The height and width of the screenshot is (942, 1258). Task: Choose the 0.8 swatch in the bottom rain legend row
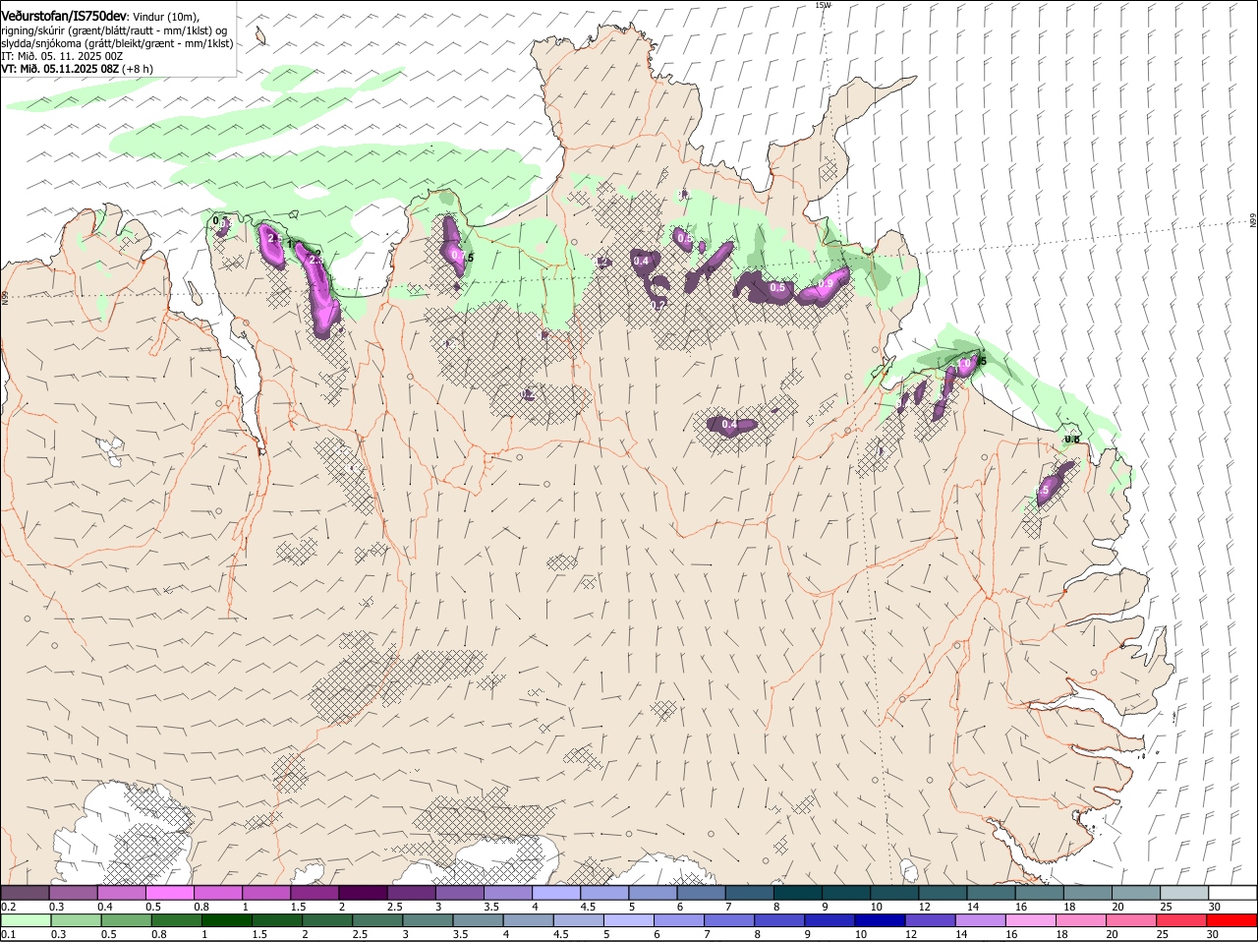point(176,920)
